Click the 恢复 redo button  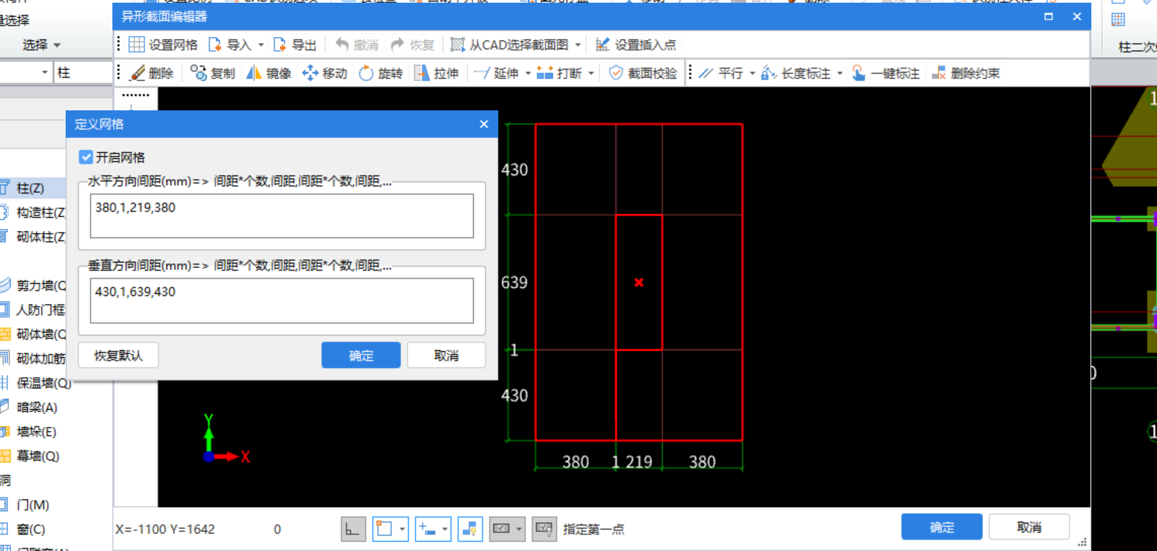[x=412, y=45]
